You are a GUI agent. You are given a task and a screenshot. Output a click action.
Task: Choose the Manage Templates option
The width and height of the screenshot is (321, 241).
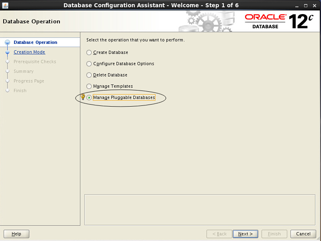89,86
